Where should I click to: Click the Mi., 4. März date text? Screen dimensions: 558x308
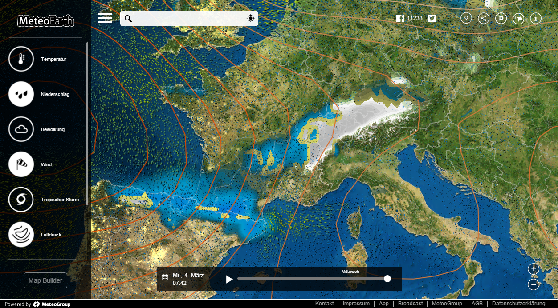click(x=188, y=275)
